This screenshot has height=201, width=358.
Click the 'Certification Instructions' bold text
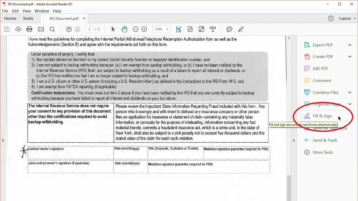pyautogui.click(x=53, y=93)
